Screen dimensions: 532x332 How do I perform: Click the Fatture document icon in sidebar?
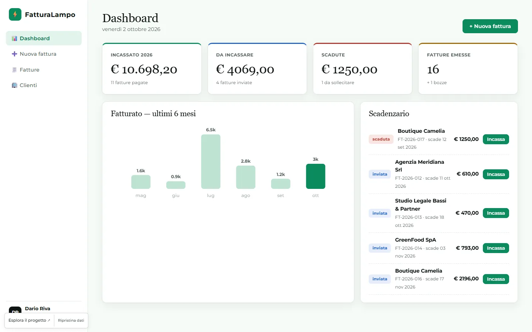[14, 70]
